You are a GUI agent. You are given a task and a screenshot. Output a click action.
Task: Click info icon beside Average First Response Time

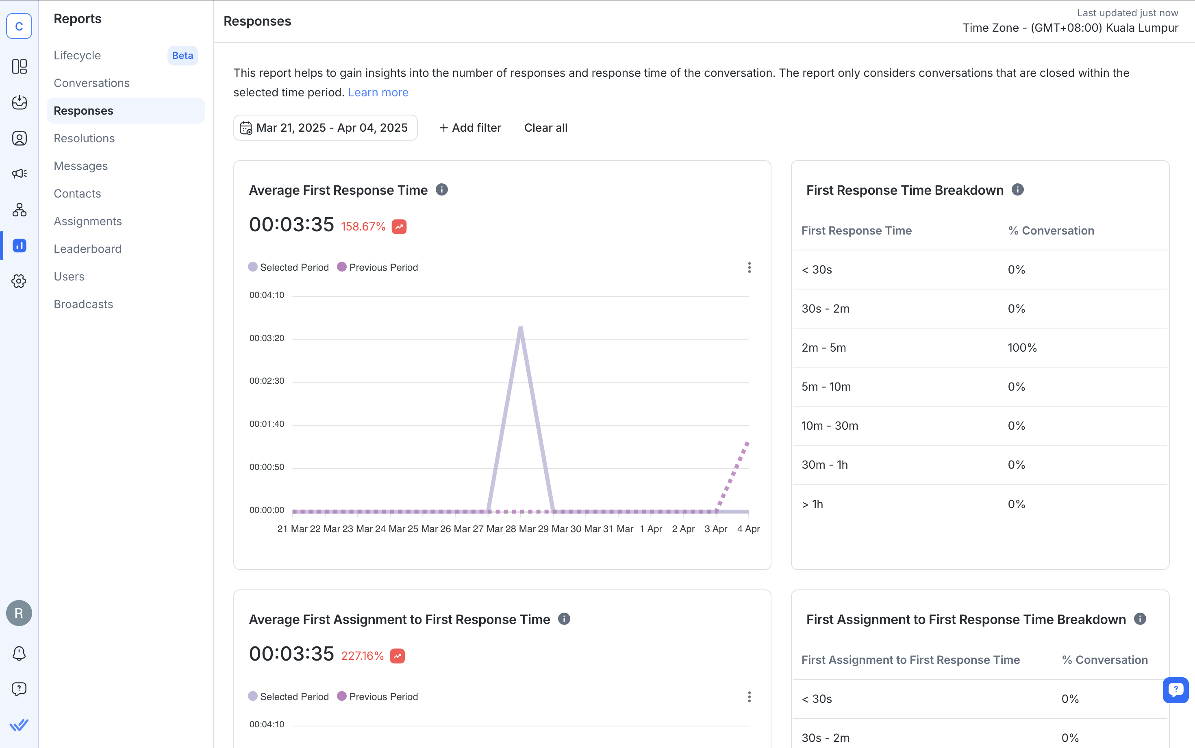[442, 189]
